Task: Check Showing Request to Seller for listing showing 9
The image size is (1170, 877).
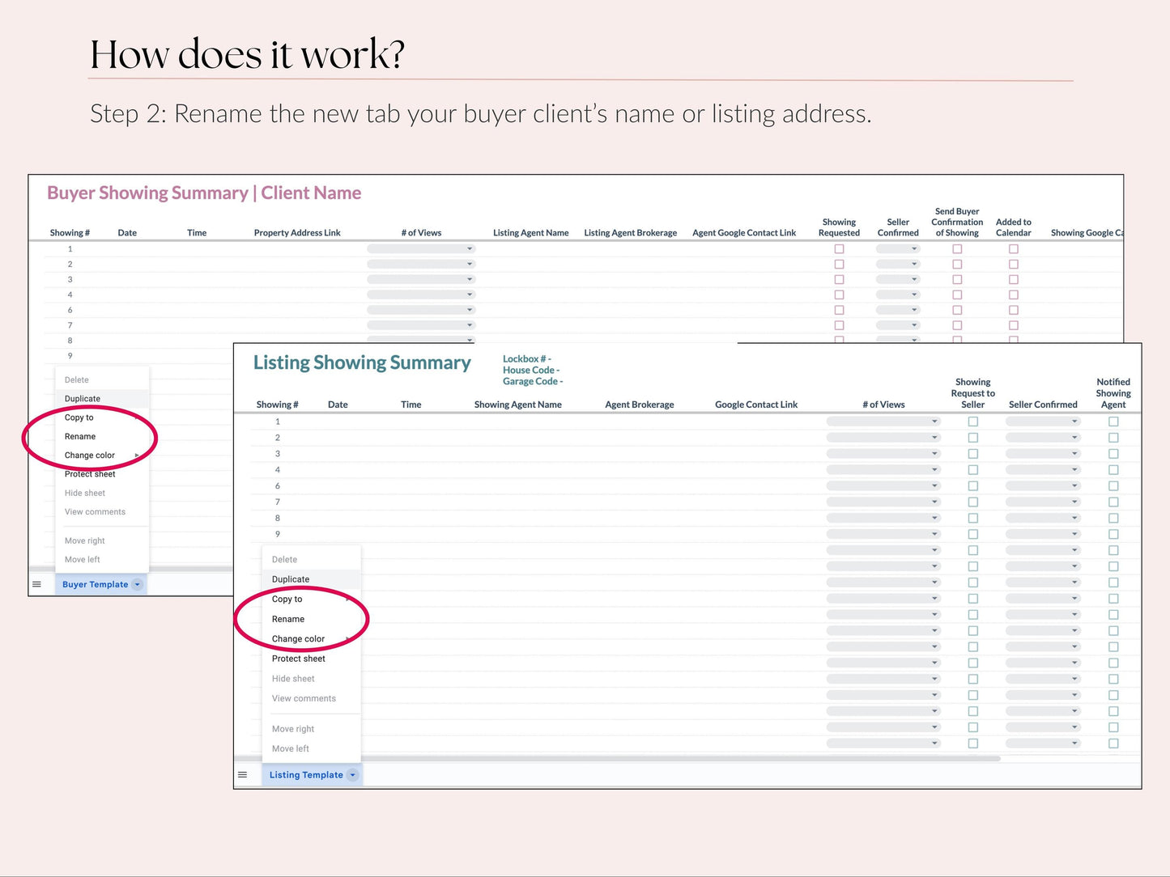Action: pyautogui.click(x=973, y=535)
